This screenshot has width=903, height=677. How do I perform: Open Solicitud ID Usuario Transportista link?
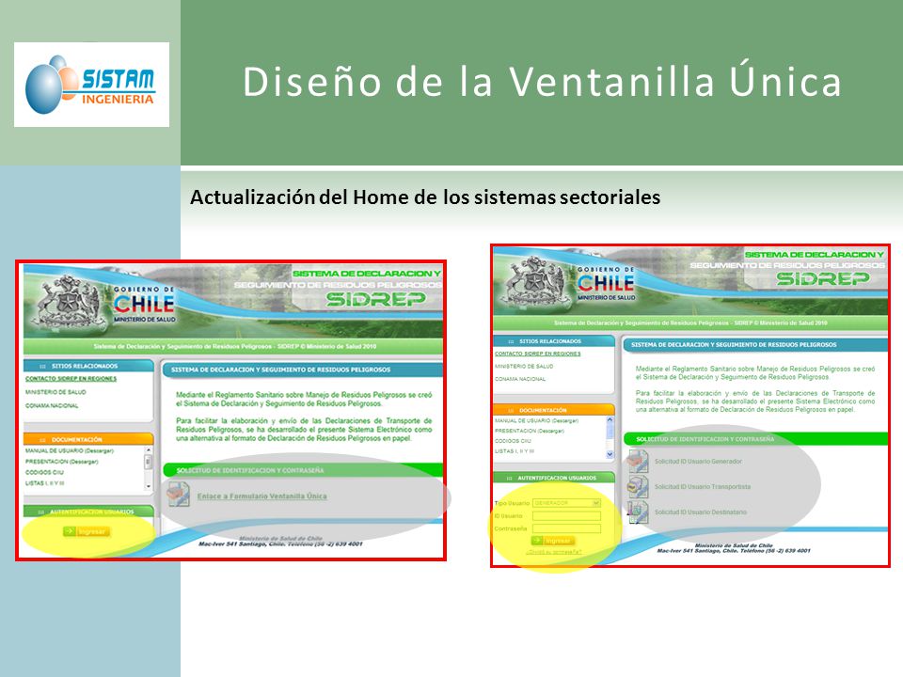703,487
